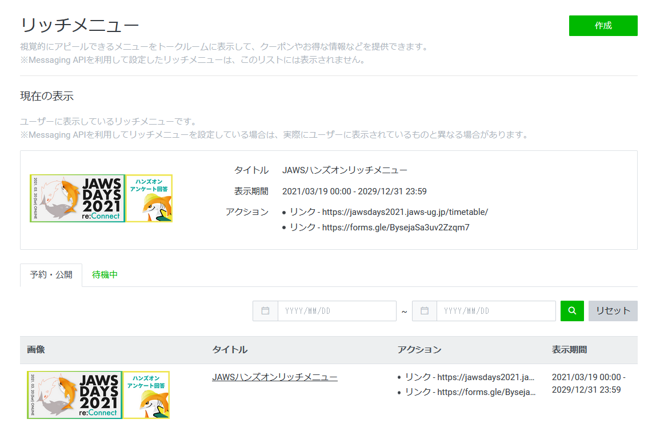Viewport: 660px width, 431px height.
Task: Focus the end date YYYY/MM/DD field
Action: click(x=496, y=310)
